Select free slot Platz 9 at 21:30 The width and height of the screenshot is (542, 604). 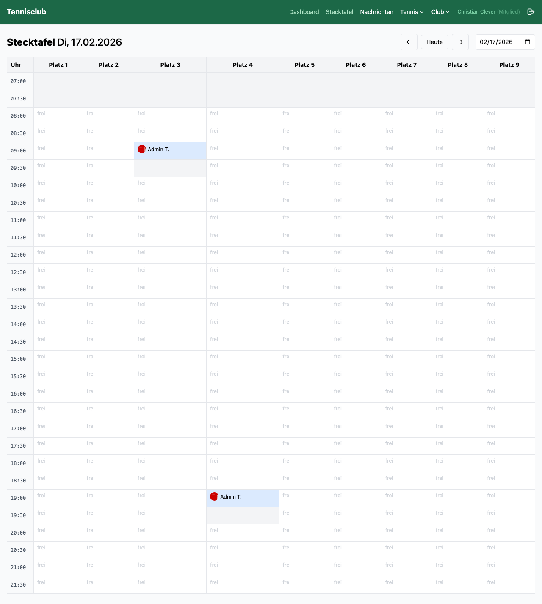click(x=509, y=585)
